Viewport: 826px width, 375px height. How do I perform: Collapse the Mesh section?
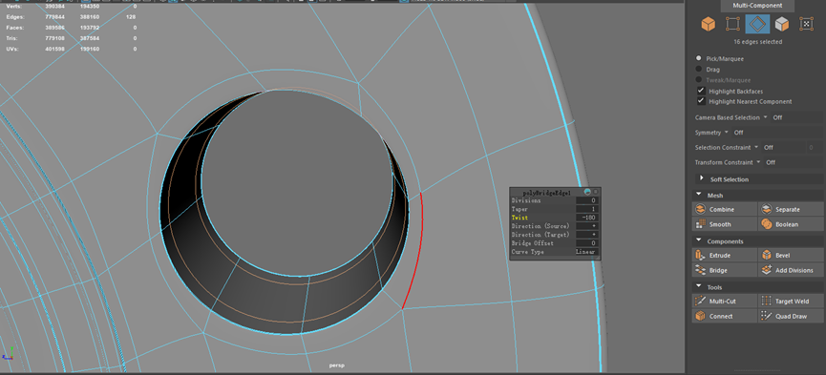pos(699,195)
